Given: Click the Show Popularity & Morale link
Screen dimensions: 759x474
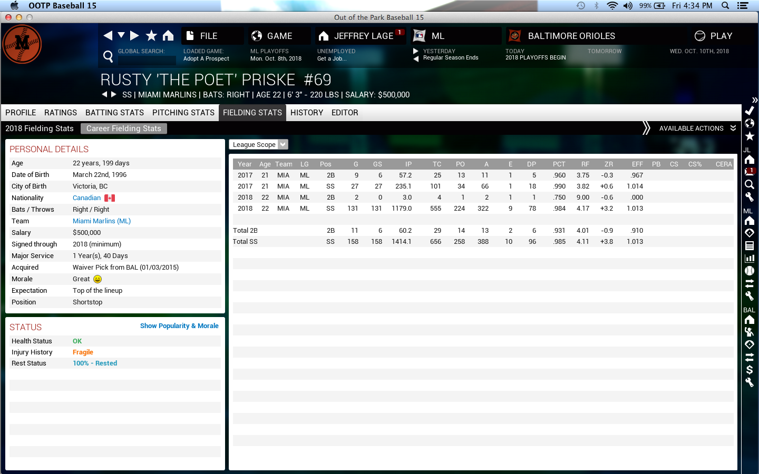Looking at the screenshot, I should [179, 326].
